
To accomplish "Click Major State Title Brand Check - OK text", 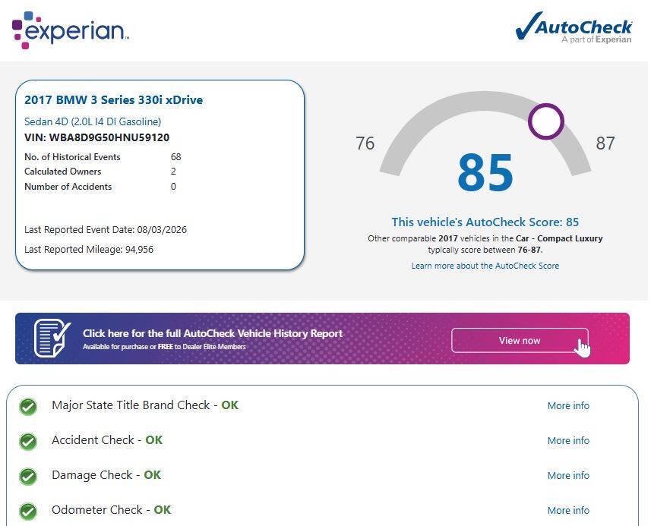I will (145, 405).
